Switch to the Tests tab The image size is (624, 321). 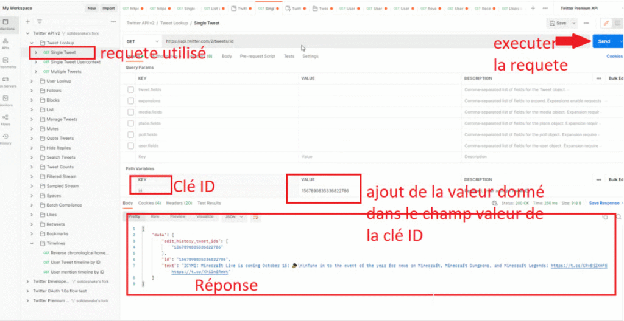[289, 57]
